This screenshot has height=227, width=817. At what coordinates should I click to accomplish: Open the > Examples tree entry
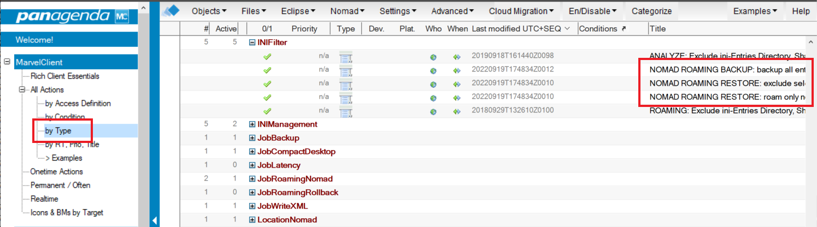pyautogui.click(x=63, y=158)
